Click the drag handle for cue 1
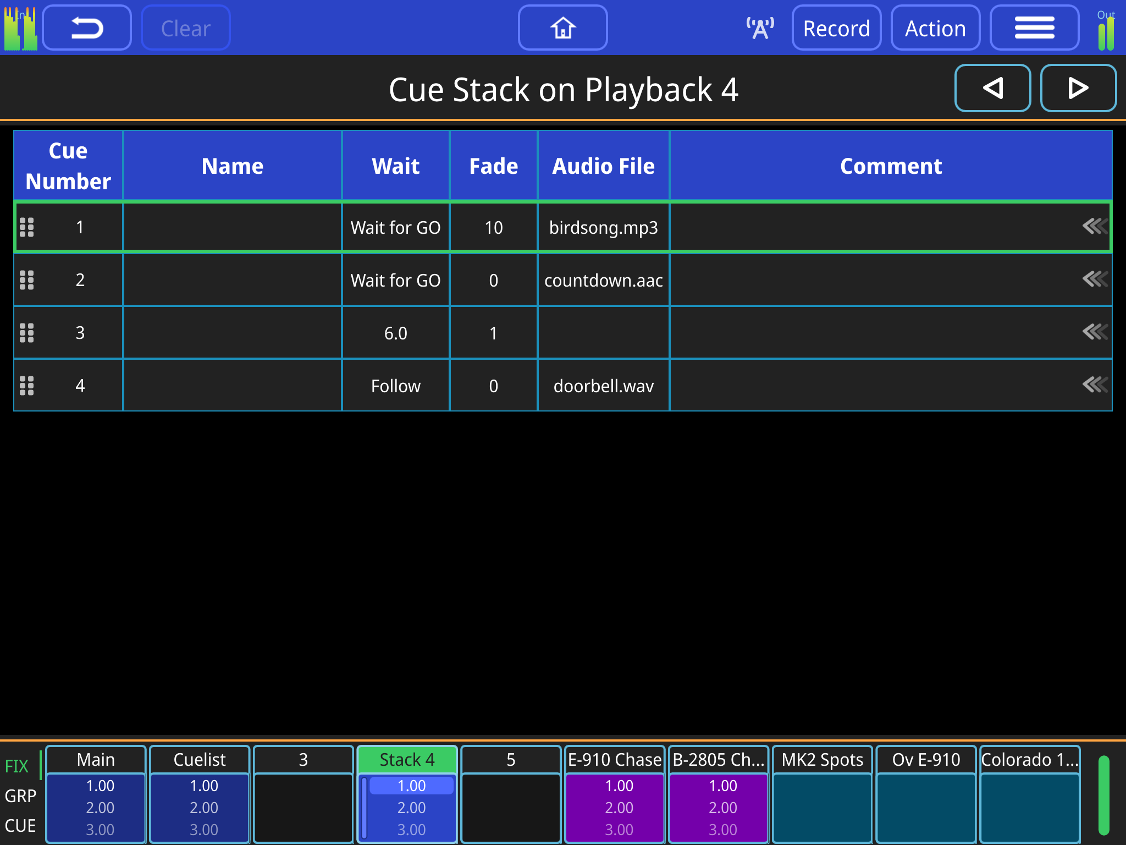1126x845 pixels. coord(27,227)
